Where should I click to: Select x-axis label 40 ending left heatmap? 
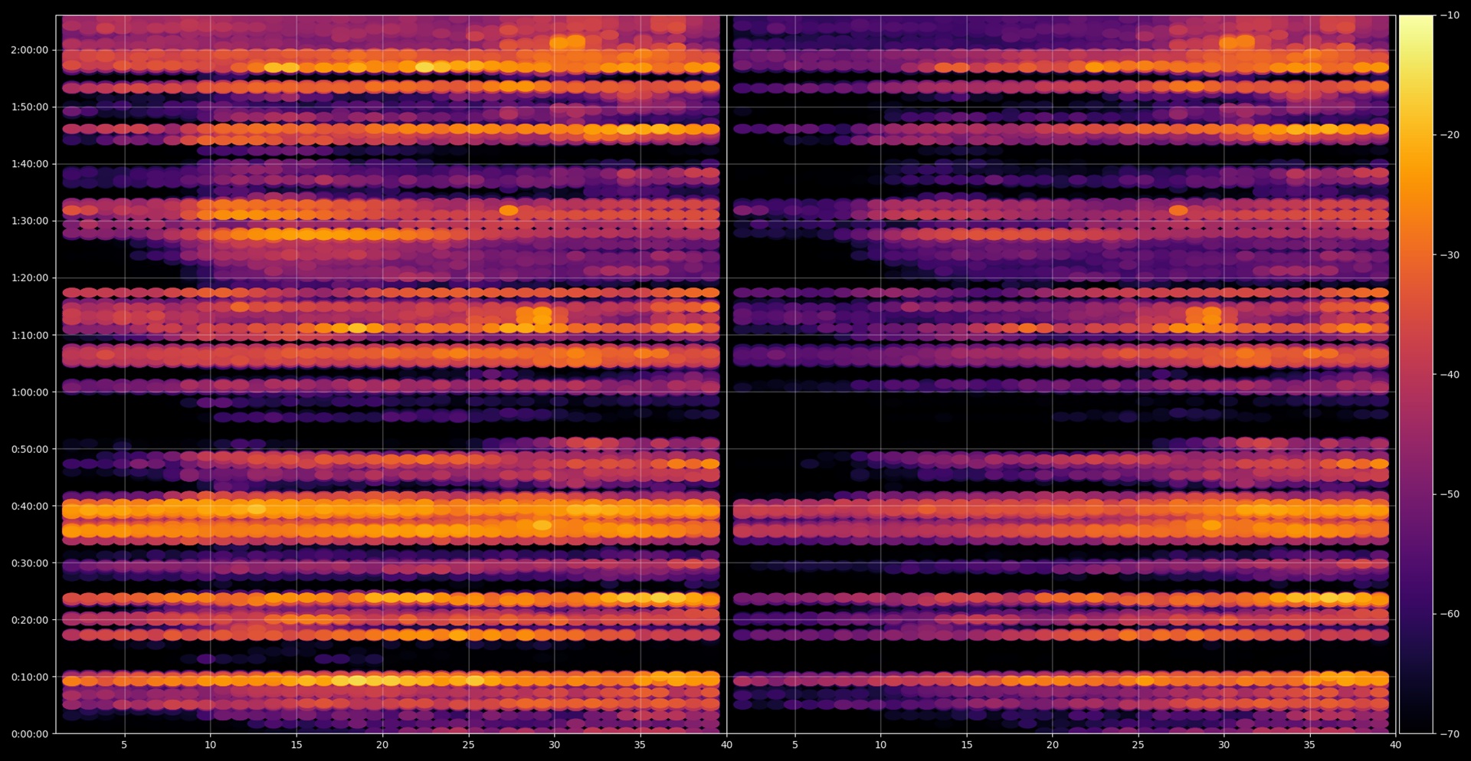pos(726,745)
